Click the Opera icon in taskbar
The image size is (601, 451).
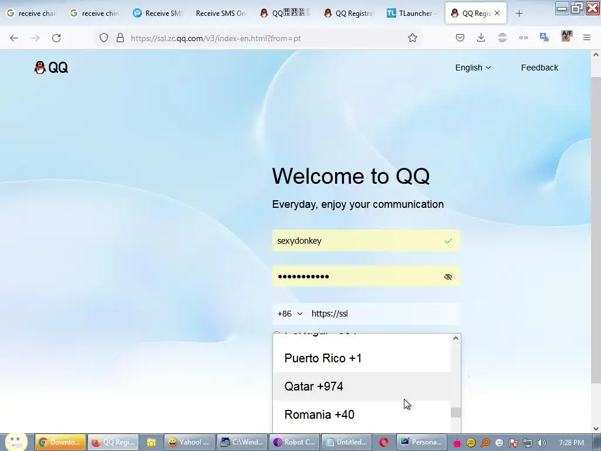pyautogui.click(x=384, y=442)
